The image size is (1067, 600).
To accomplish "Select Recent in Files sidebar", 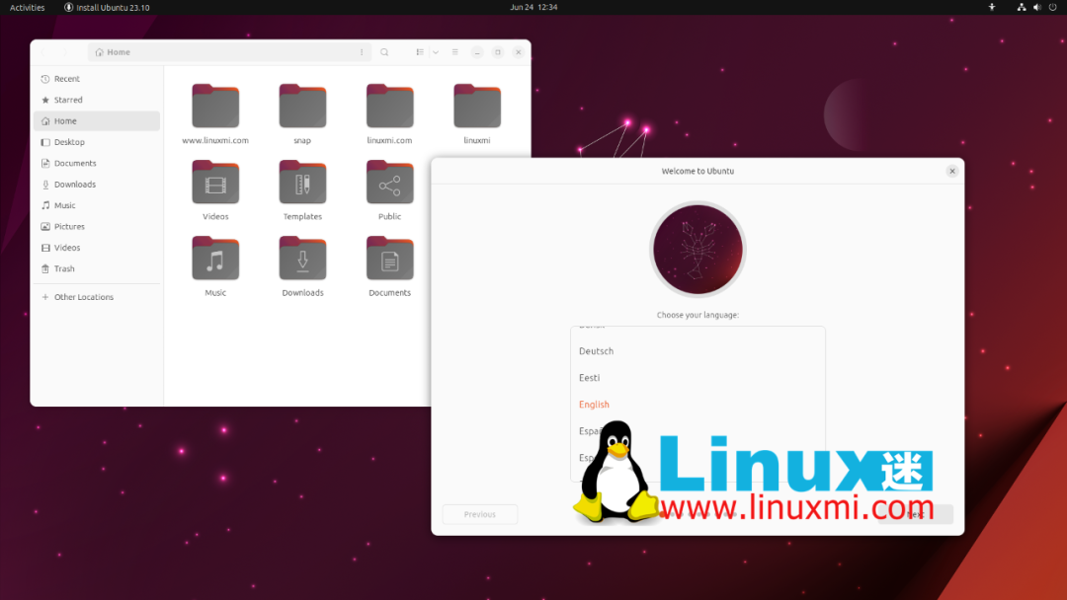I will click(97, 79).
